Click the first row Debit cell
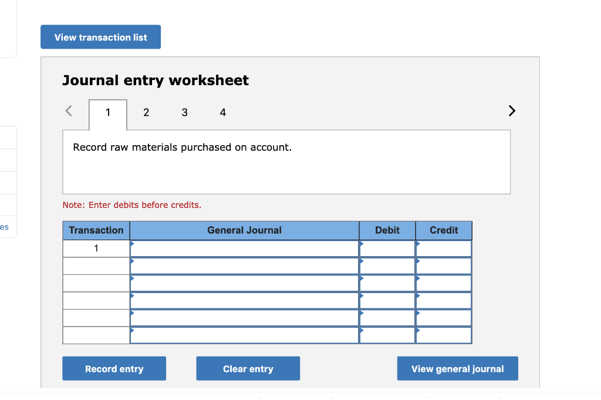 point(387,248)
